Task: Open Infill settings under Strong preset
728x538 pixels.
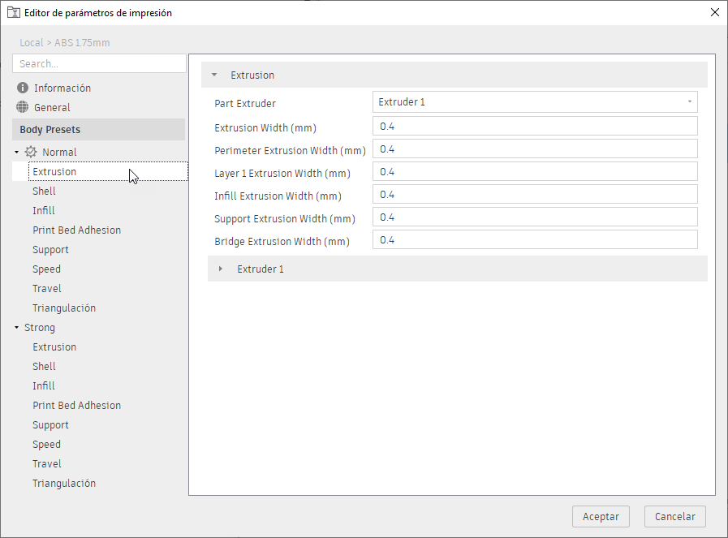Action: click(x=44, y=386)
